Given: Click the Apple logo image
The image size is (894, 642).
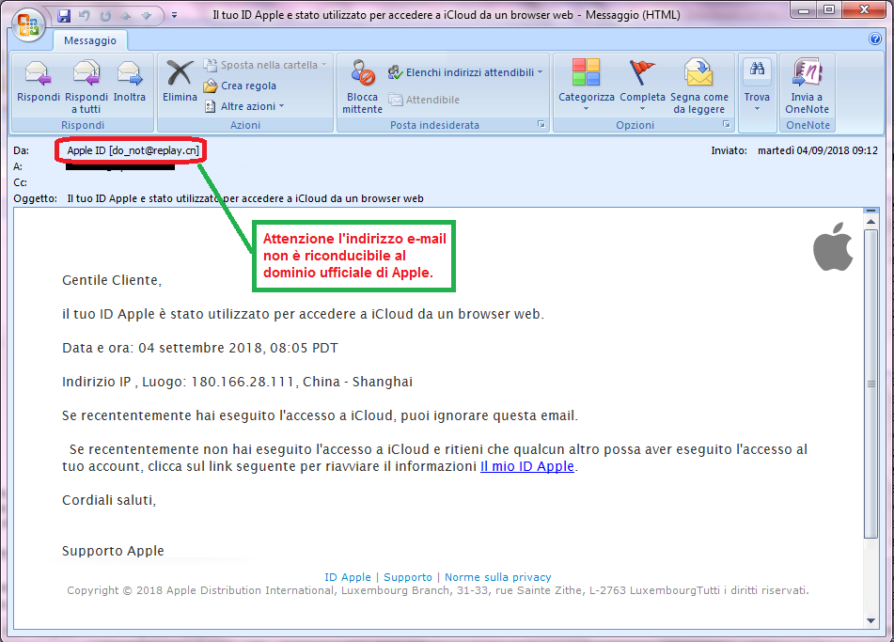Looking at the screenshot, I should pos(833,247).
